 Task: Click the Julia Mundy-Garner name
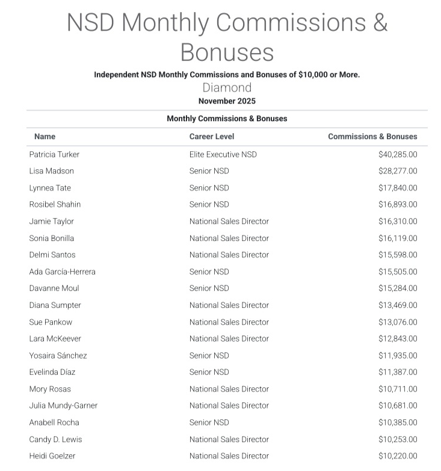63,405
